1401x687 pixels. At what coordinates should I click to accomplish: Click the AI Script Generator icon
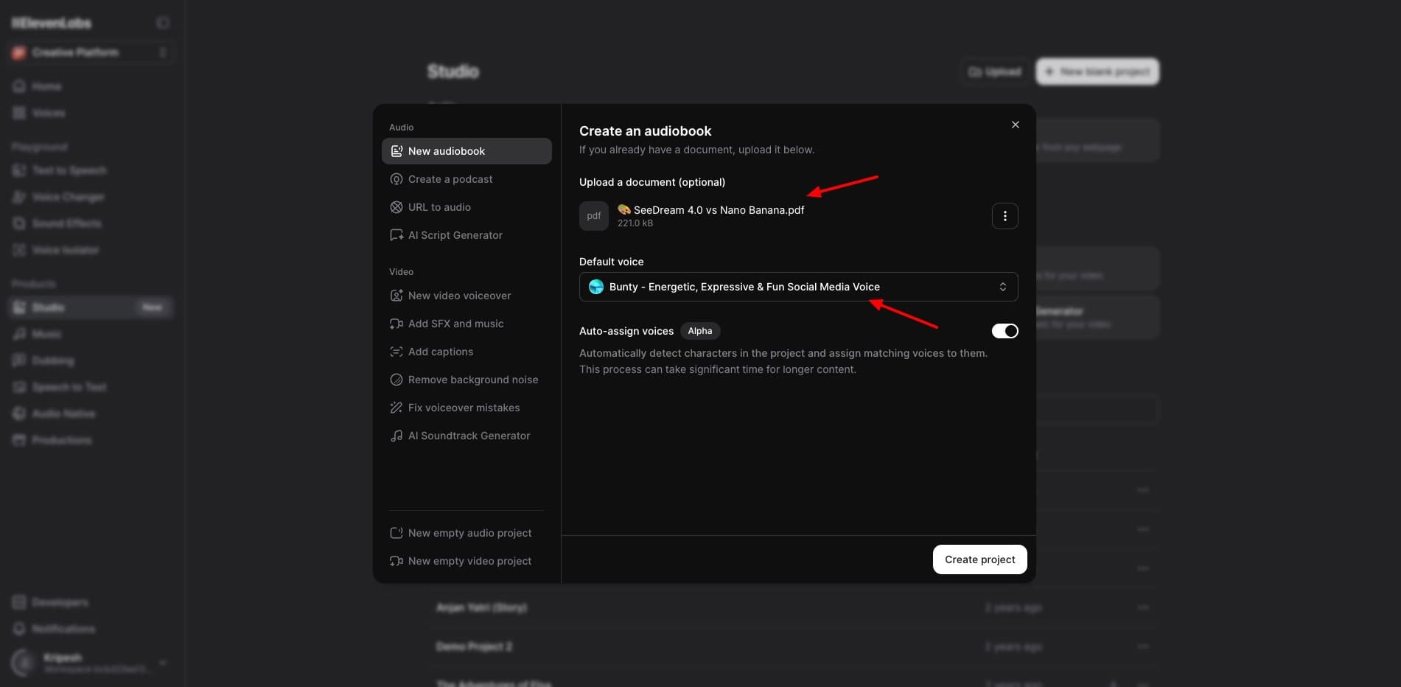(x=396, y=235)
